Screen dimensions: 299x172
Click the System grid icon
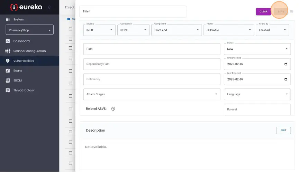point(8,19)
